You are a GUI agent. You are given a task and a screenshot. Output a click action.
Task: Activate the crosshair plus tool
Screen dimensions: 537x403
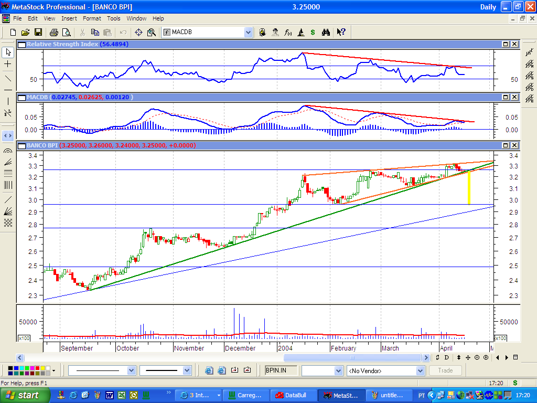8,64
